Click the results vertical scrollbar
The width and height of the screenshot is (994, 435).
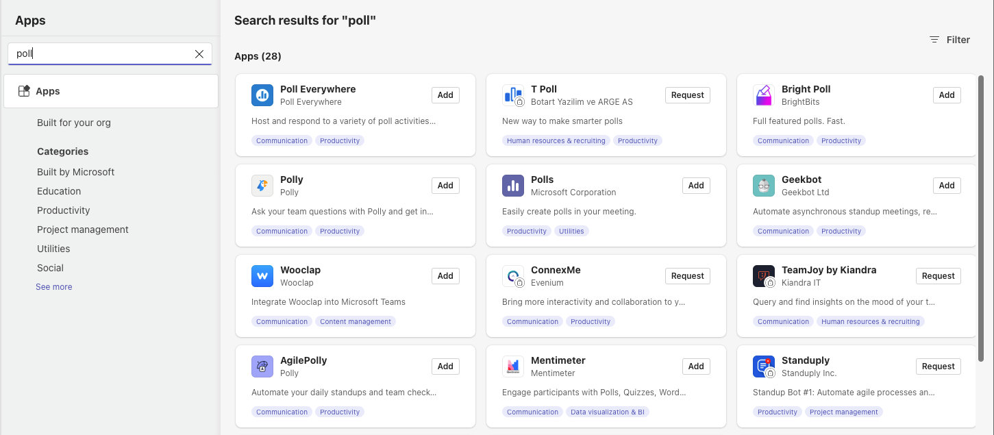coord(981,218)
